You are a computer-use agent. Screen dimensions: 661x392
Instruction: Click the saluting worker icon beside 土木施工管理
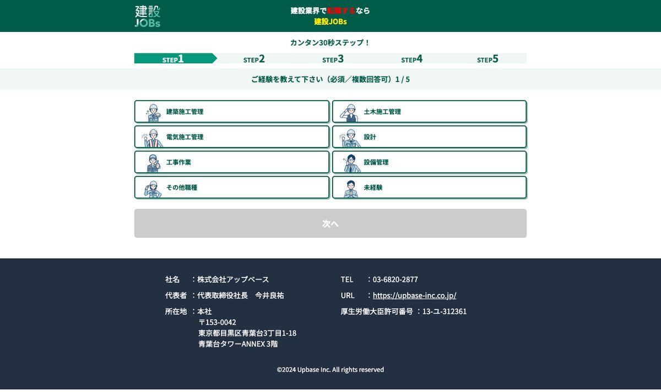[350, 112]
